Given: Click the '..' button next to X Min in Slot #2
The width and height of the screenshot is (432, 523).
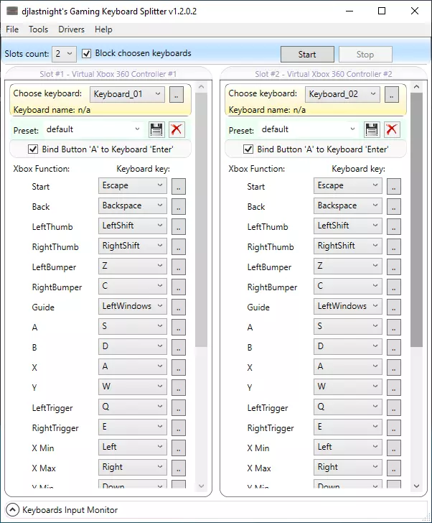Looking at the screenshot, I should [394, 448].
